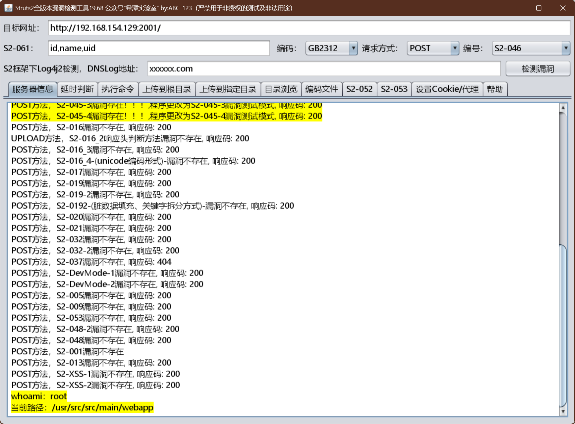Click the S2-032-2漏洞不存在 result line
This screenshot has width=575, height=424.
point(95,251)
